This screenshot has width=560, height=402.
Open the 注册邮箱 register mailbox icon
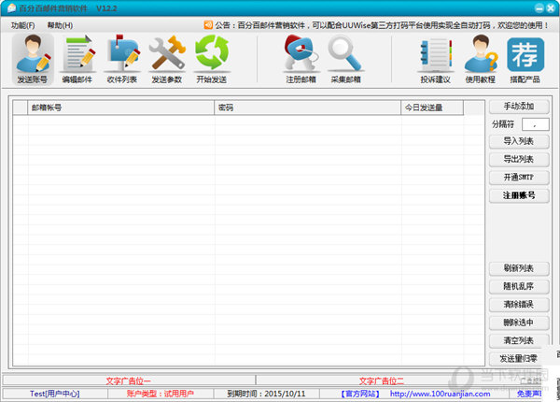[x=301, y=58]
